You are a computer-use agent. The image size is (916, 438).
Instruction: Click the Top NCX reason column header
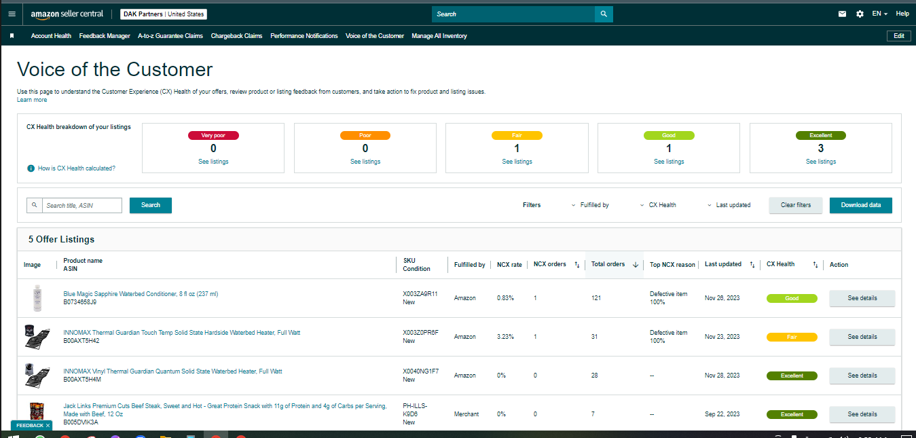point(672,265)
